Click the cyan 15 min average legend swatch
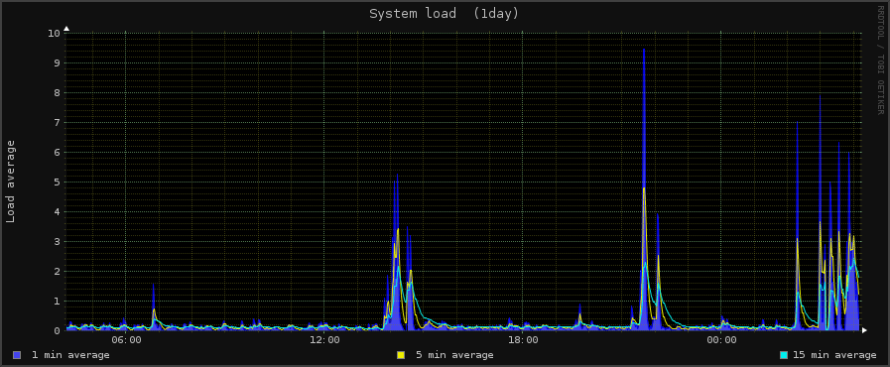The image size is (890, 367). (785, 355)
